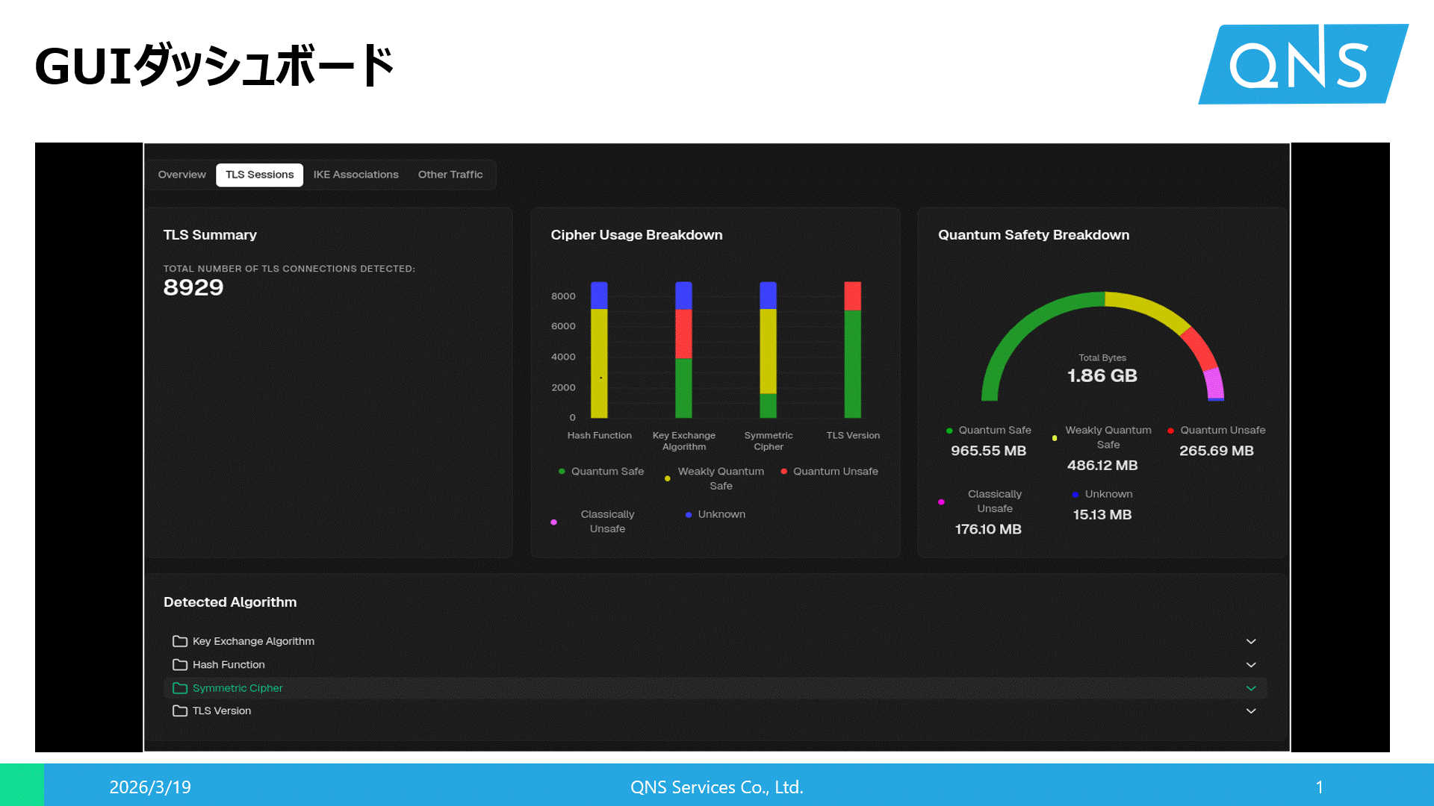Expand Key Exchange Algorithm chevron
This screenshot has height=806, width=1434.
point(1251,641)
